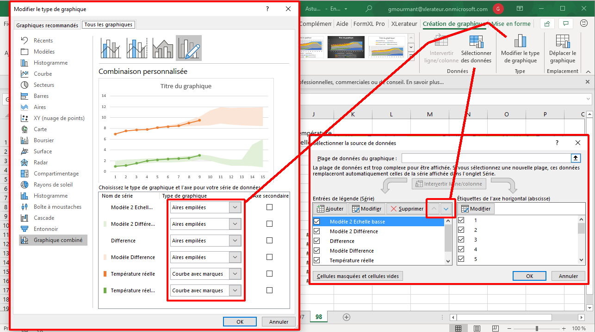This screenshot has width=595, height=332.
Task: Select the Aires chart type
Action: point(40,107)
